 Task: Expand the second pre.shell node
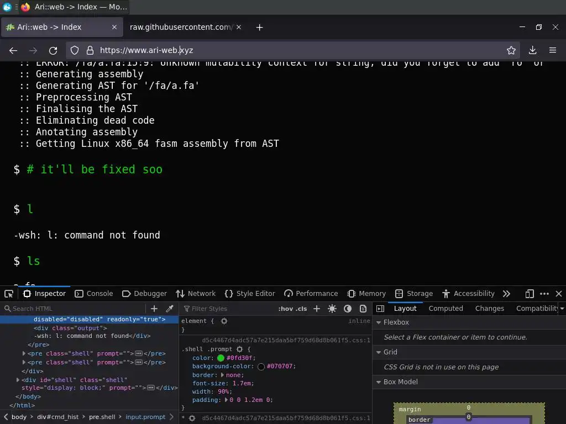24,362
